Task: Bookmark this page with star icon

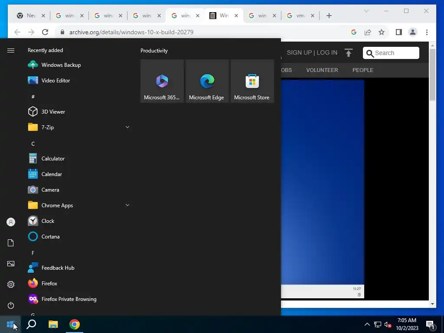Action: [x=382, y=32]
